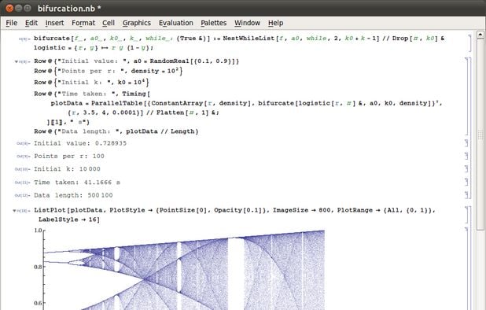Open the Palettes menu

pos(214,23)
